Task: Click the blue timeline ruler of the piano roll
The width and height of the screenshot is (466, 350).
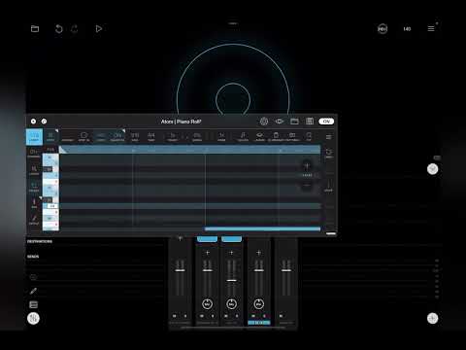Action: tap(189, 150)
